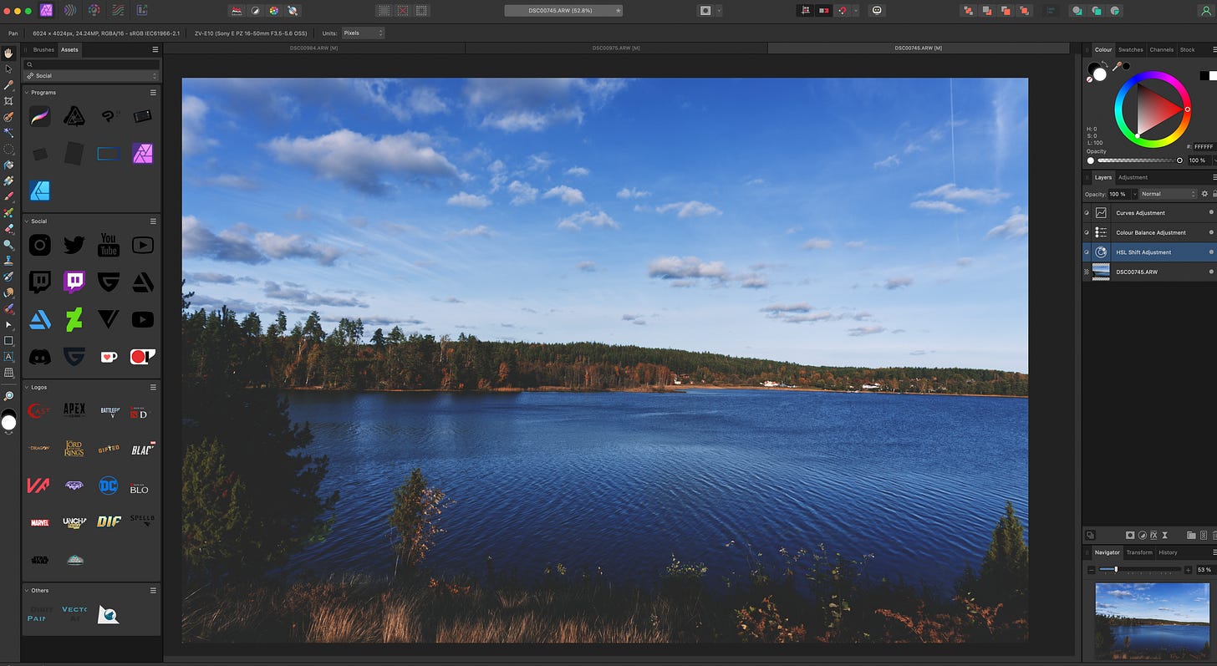
Task: Open layer effects fx button
Action: (1153, 535)
